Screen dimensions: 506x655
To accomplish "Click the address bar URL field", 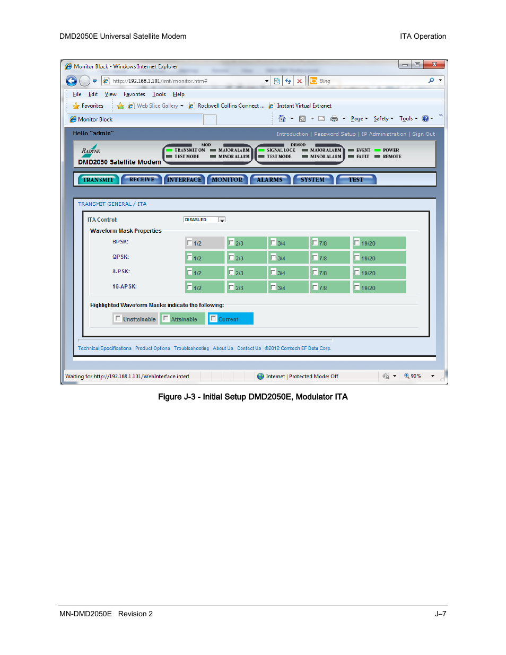I will click(187, 81).
